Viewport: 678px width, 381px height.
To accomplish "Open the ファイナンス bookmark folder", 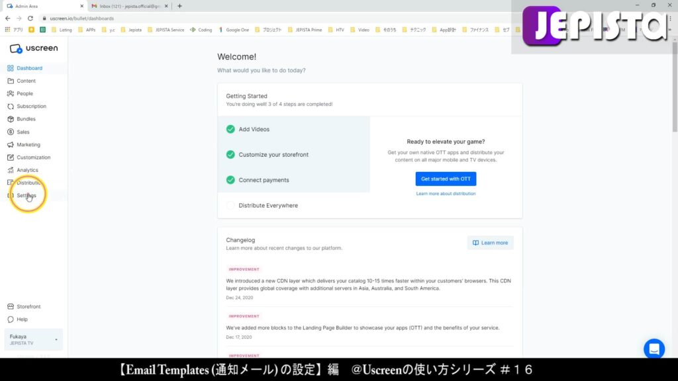I will click(475, 30).
